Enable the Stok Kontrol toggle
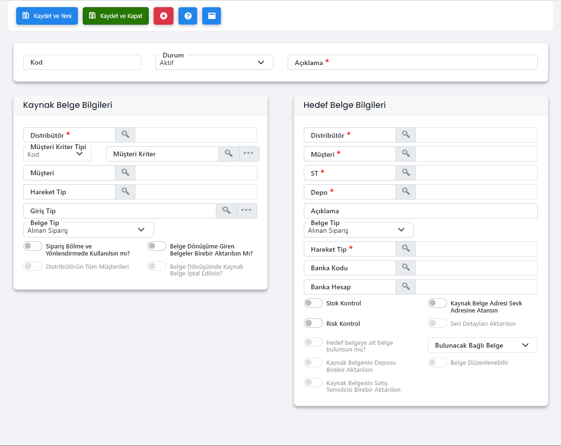 click(313, 303)
